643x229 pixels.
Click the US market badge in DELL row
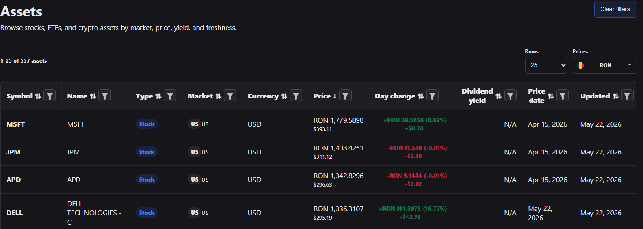(194, 213)
